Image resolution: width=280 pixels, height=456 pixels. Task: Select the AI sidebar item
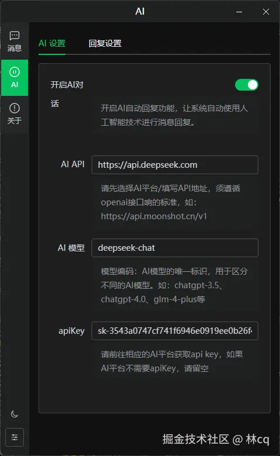click(x=15, y=78)
